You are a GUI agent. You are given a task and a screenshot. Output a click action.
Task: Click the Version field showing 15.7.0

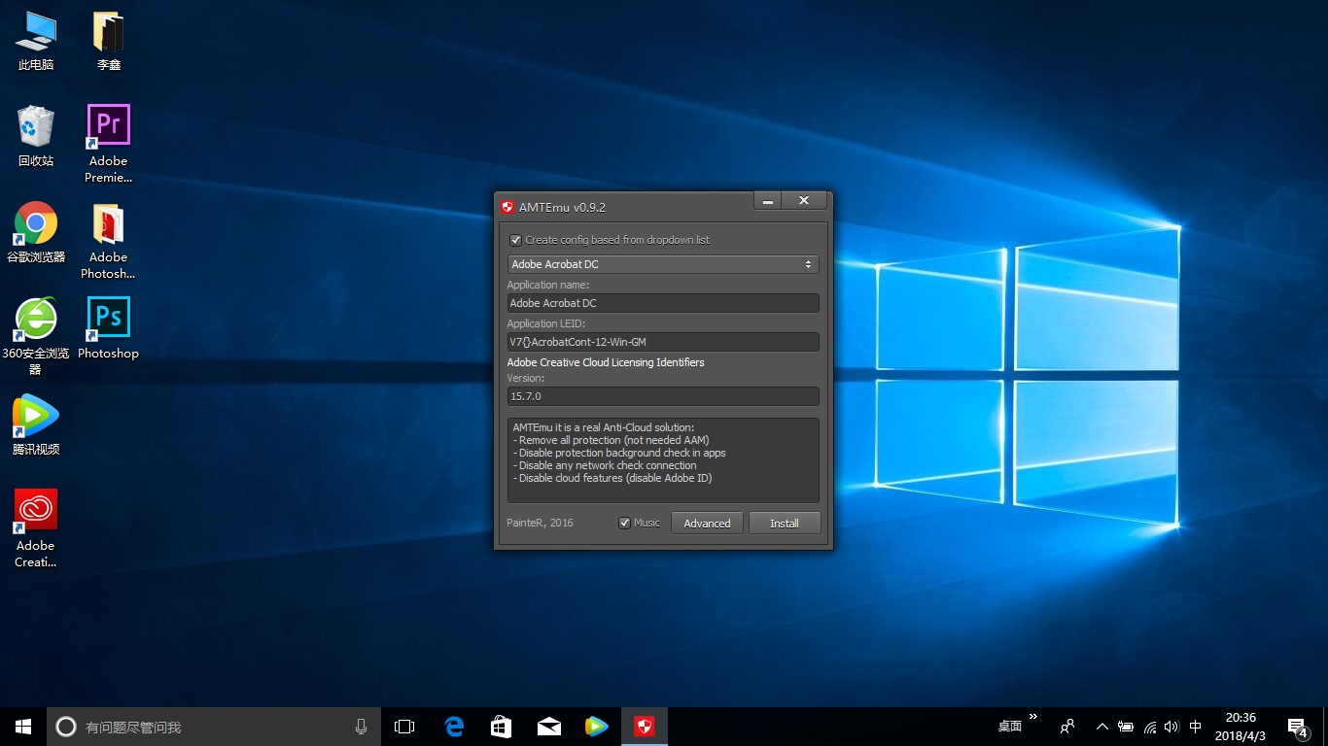tap(663, 396)
